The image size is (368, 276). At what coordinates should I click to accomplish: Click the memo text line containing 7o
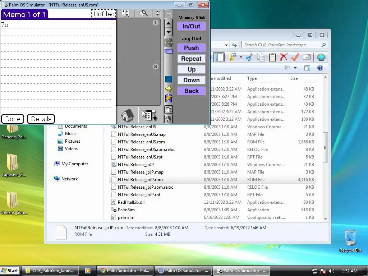click(x=56, y=25)
